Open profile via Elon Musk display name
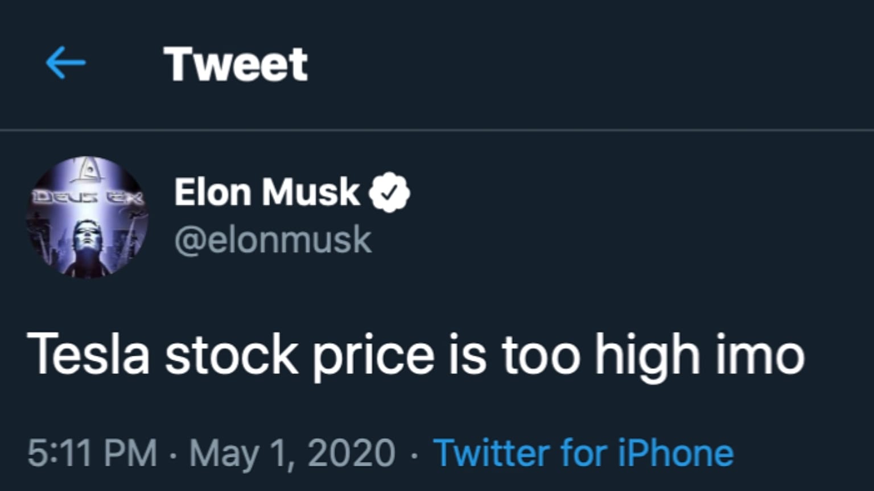 [267, 192]
